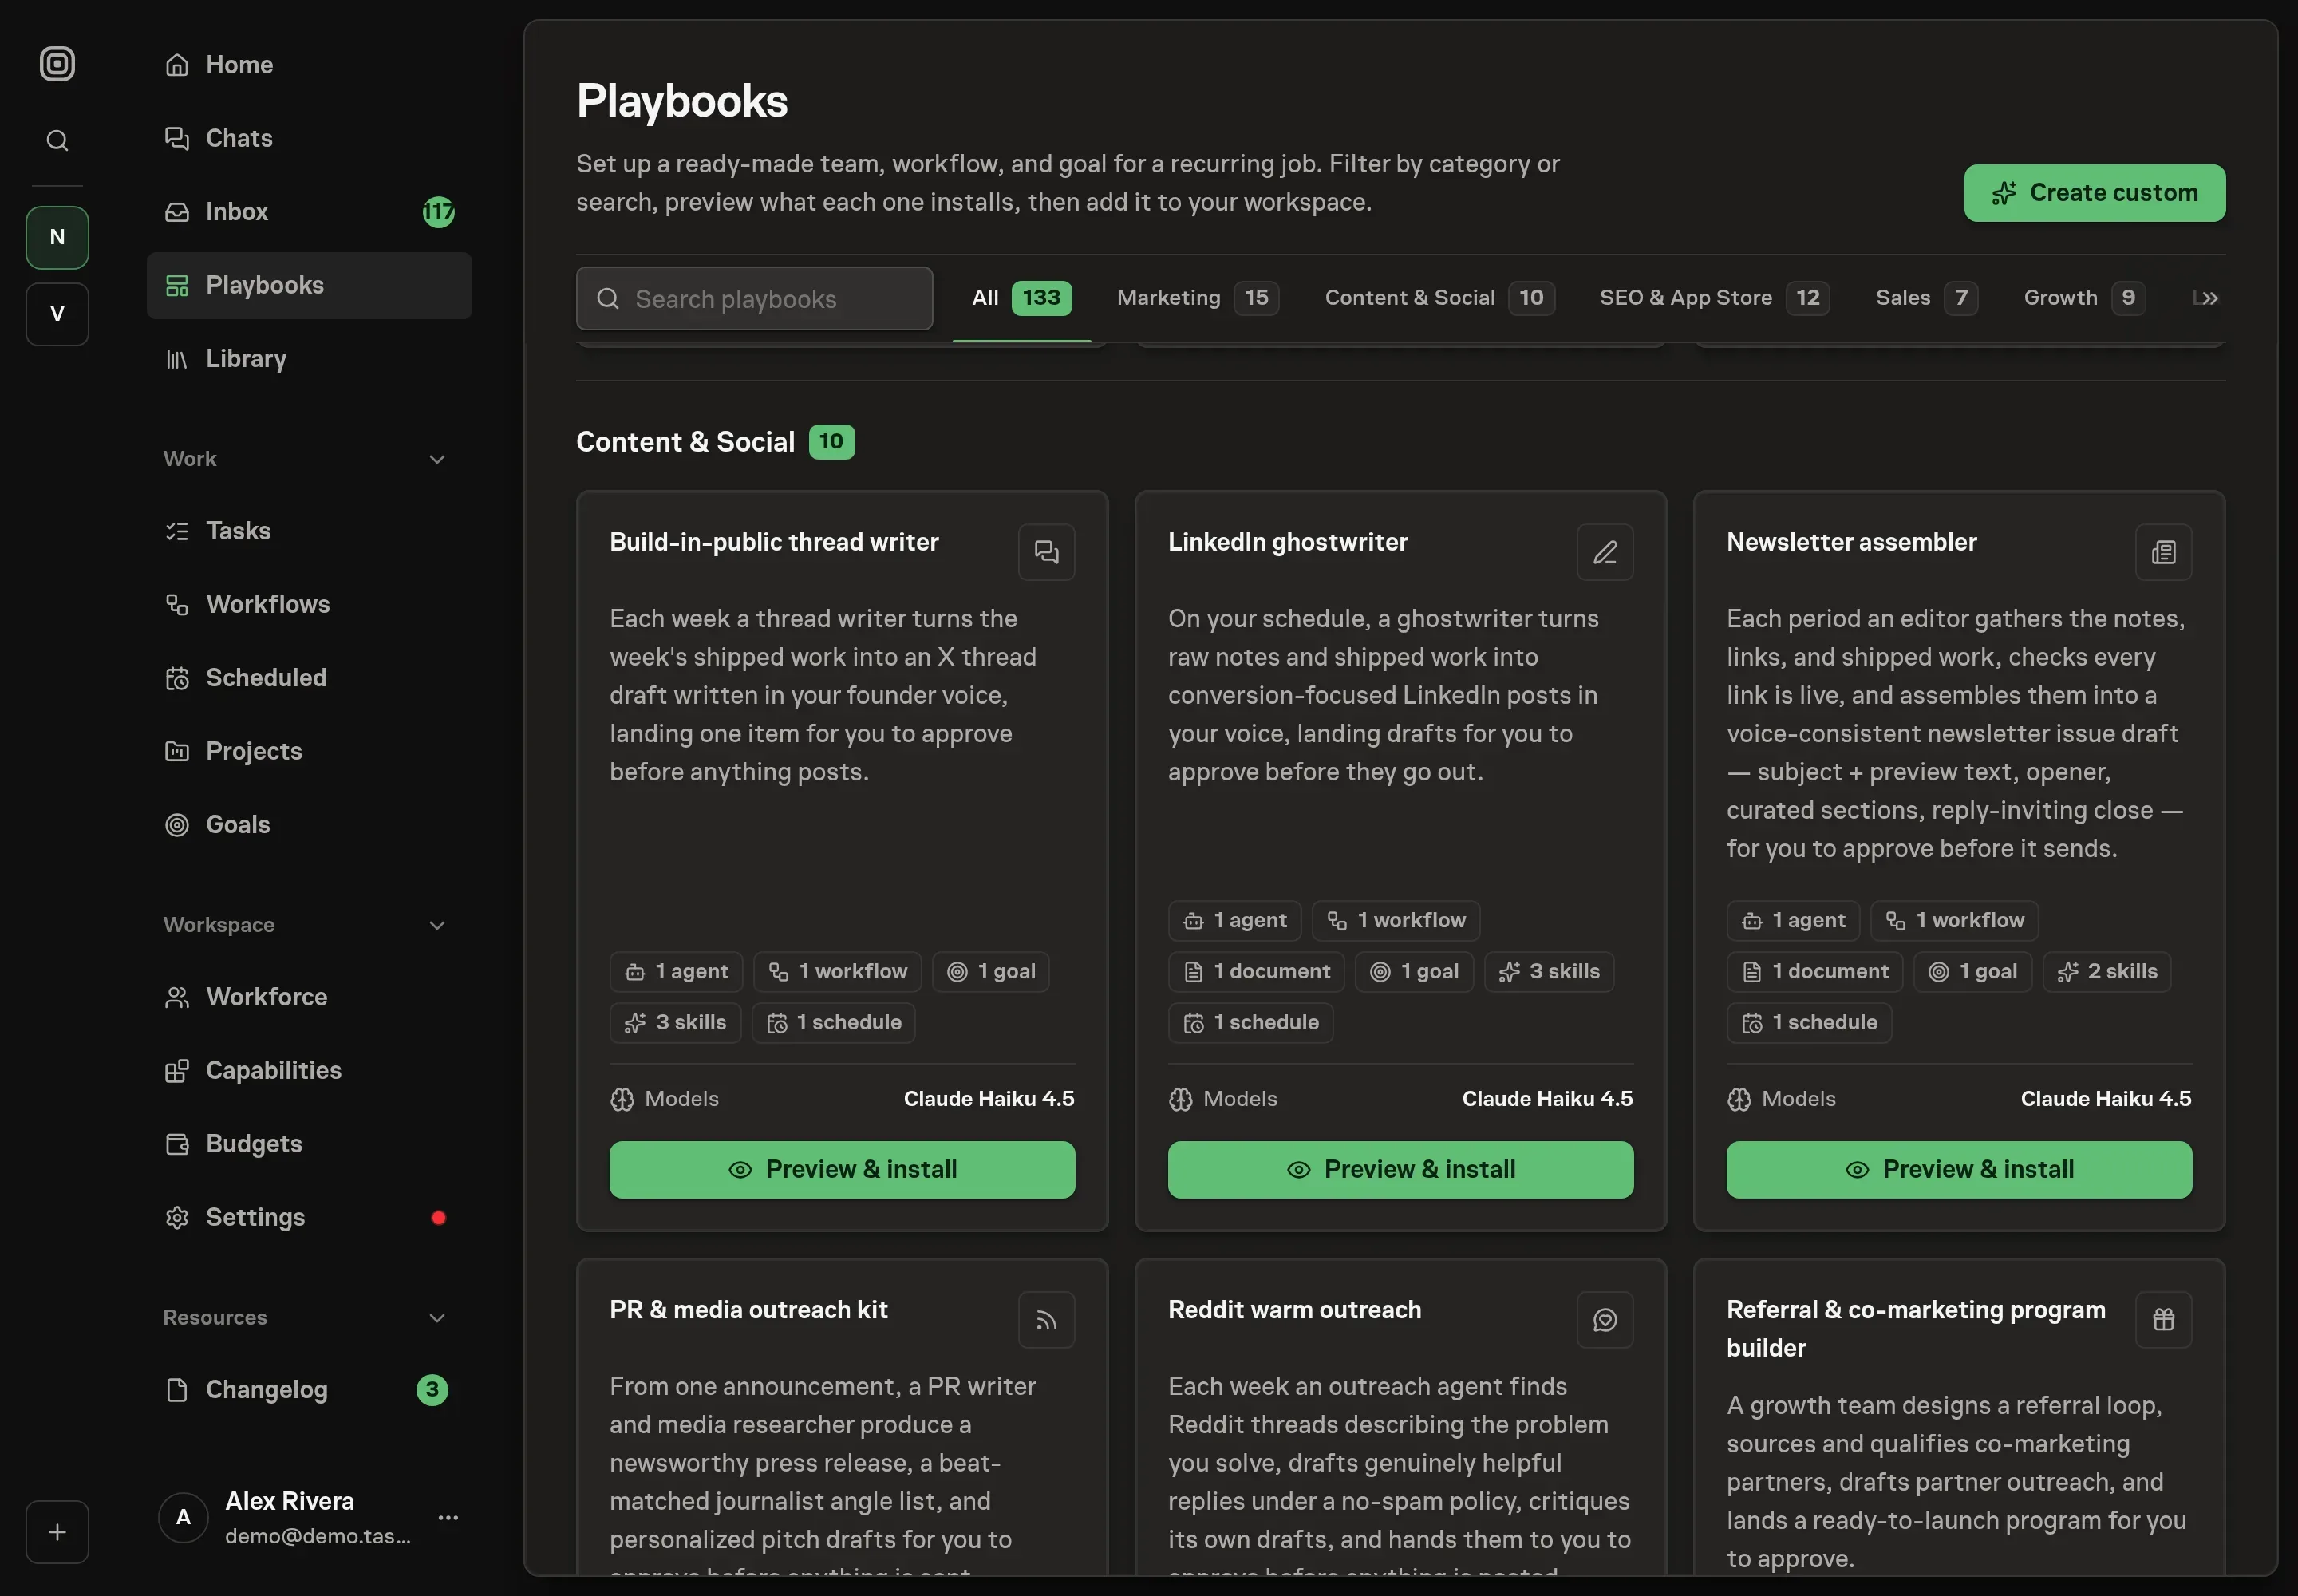Click the Goals target icon in the sidebar

click(x=177, y=825)
